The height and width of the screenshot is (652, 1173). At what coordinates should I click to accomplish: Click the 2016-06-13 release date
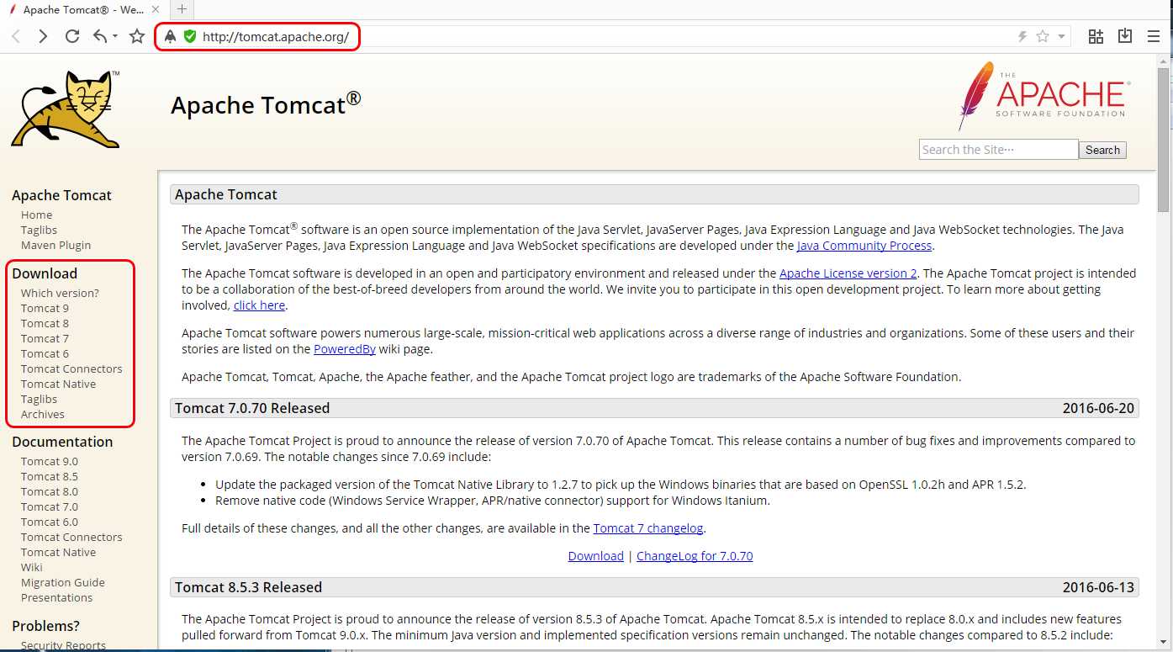coord(1098,587)
